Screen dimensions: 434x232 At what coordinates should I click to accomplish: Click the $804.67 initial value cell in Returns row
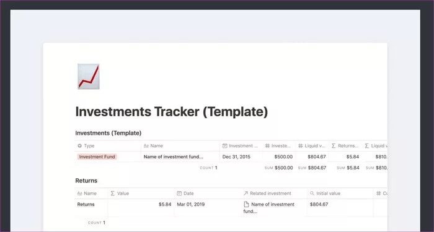(x=319, y=204)
